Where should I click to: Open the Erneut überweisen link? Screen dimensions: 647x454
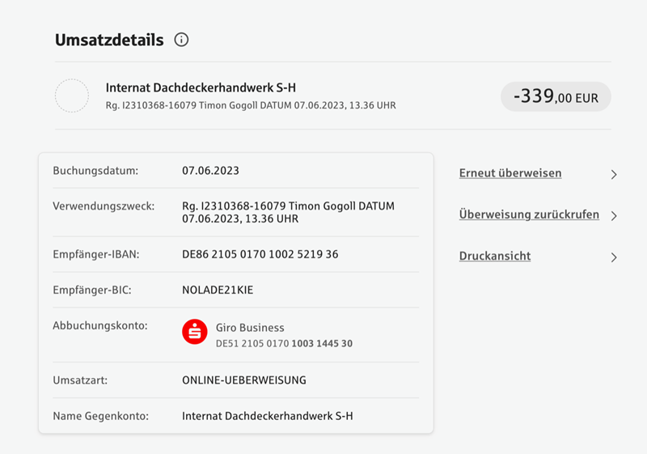pos(510,173)
